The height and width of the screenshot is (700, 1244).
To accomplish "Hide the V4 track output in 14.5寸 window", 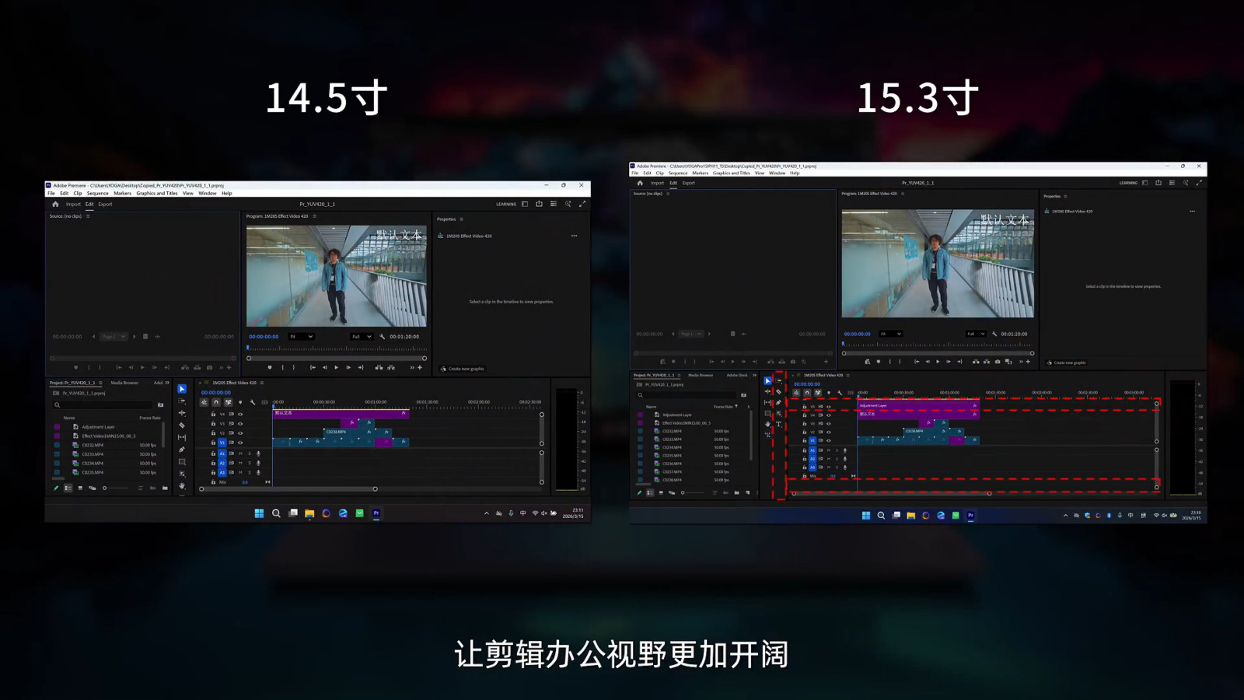I will coord(240,414).
